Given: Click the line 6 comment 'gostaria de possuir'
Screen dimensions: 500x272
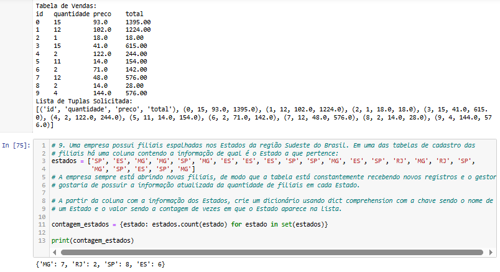Looking at the screenshot, I should pyautogui.click(x=206, y=185).
